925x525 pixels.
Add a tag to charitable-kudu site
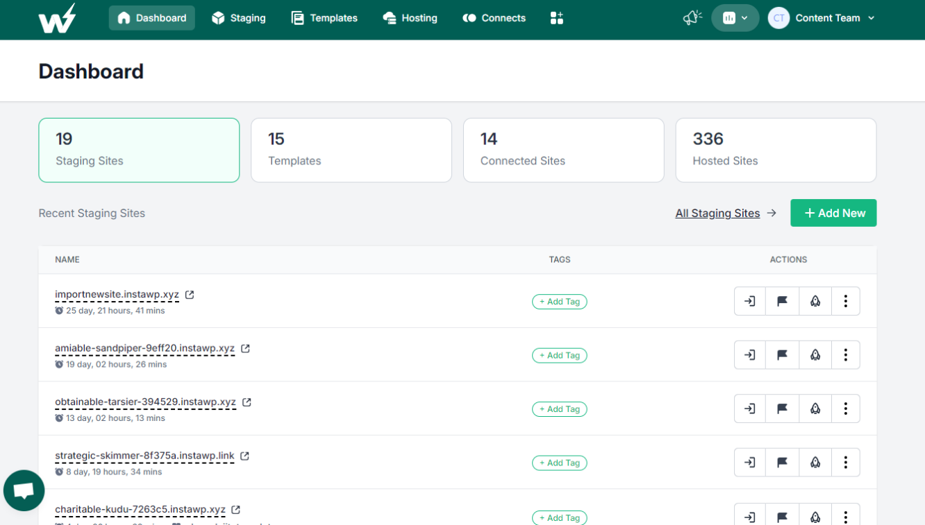point(560,517)
